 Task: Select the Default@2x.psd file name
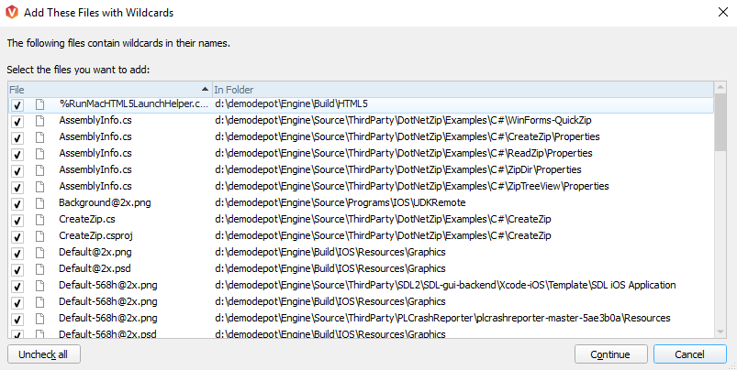pyautogui.click(x=95, y=268)
